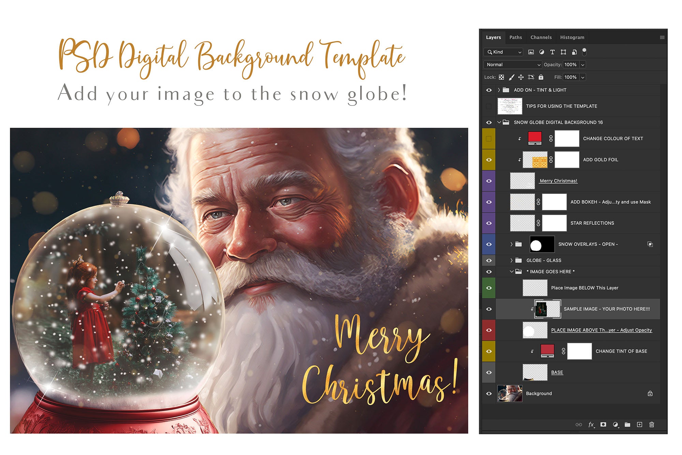Open the blend mode dropdown showing Normal
Screen dimensions: 682x455
(513, 65)
